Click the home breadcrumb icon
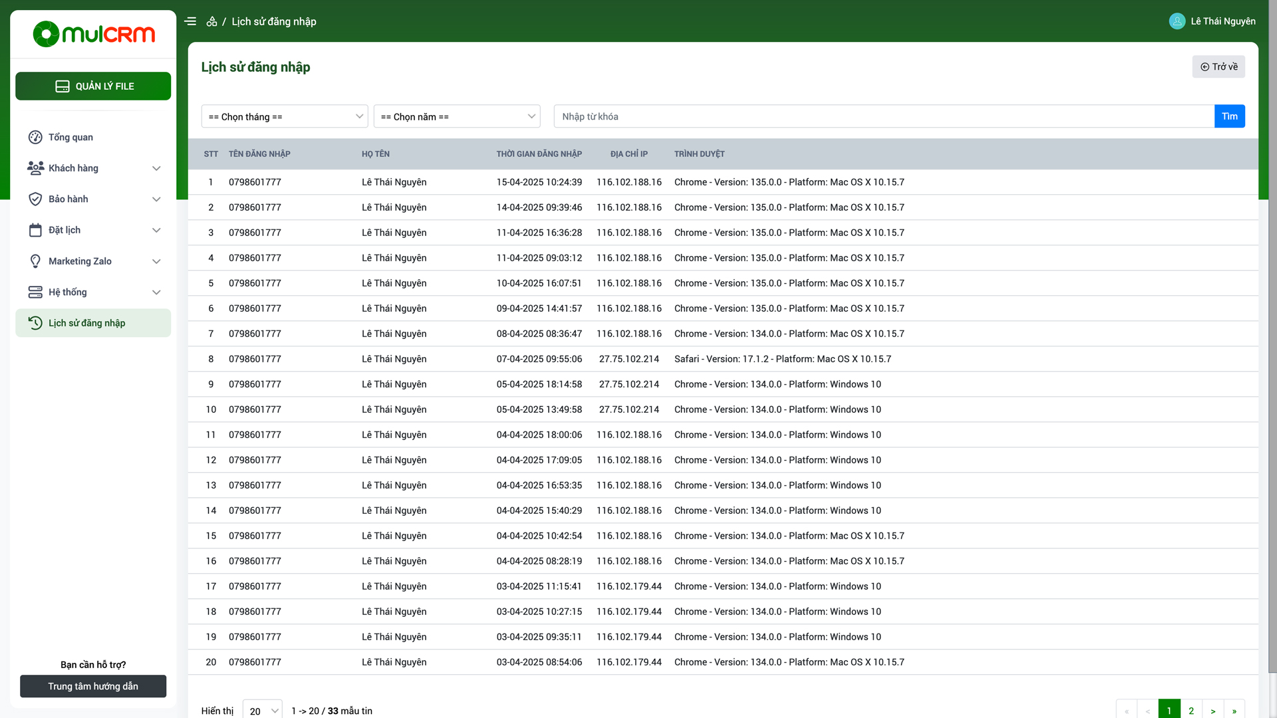Screen dimensions: 1277x718 point(212,21)
